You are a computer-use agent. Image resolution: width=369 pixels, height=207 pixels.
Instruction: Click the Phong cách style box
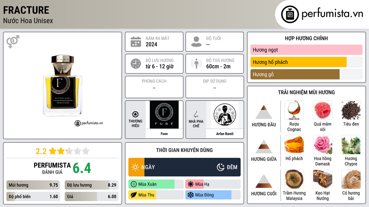pos(154,87)
